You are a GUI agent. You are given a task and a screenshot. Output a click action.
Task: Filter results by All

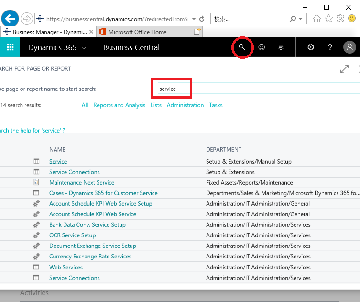85,105
